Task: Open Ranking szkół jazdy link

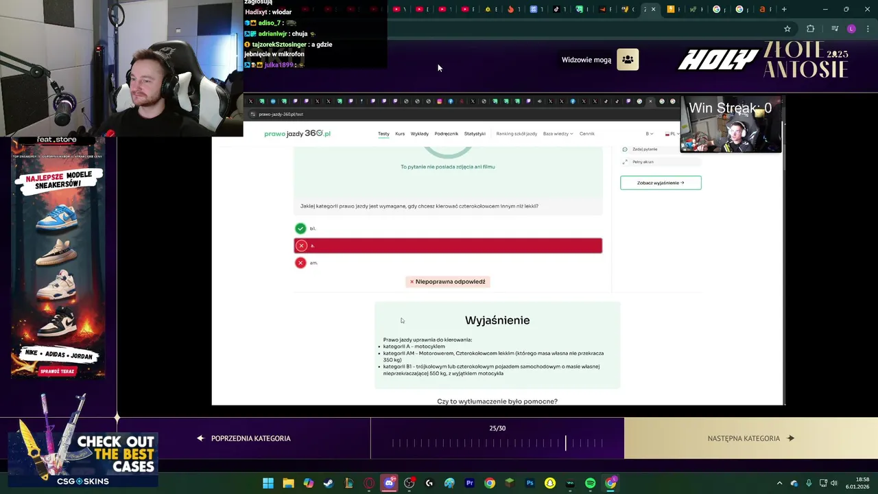Action: point(517,134)
